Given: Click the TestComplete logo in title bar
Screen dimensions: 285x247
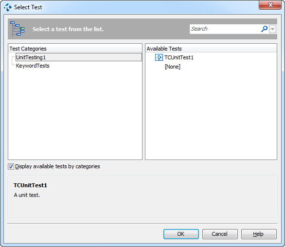Looking at the screenshot, I should 8,7.
